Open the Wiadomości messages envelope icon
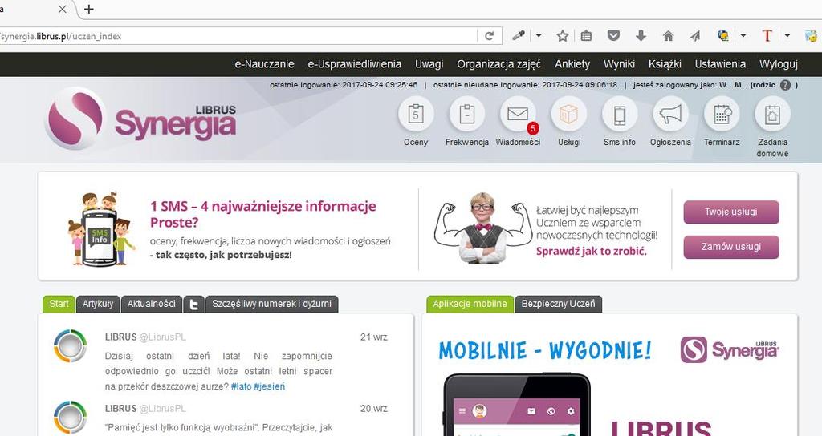This screenshot has height=436, width=822. 518,114
